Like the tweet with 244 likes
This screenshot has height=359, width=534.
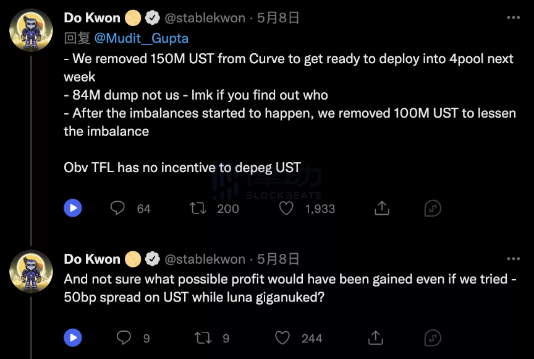click(x=282, y=337)
